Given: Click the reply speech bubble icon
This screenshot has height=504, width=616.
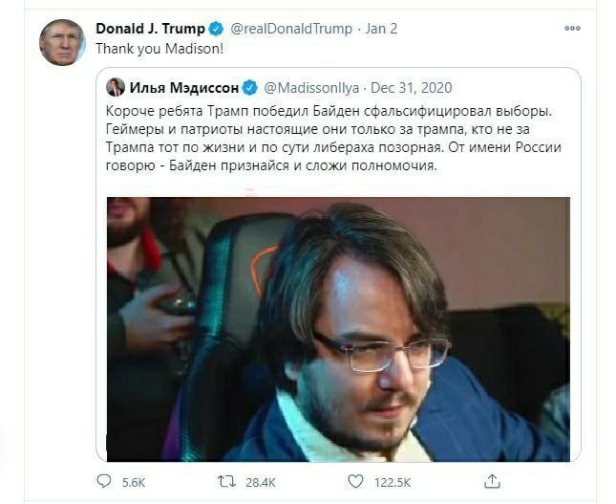Looking at the screenshot, I should (x=104, y=481).
